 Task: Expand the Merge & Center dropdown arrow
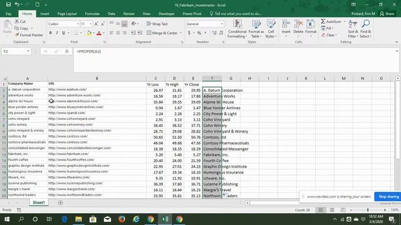coord(181,33)
